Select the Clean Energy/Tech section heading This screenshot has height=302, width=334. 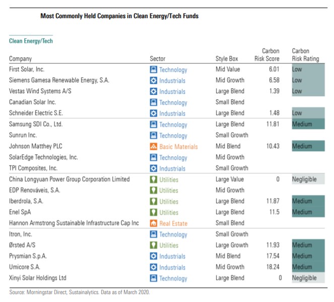(31, 41)
